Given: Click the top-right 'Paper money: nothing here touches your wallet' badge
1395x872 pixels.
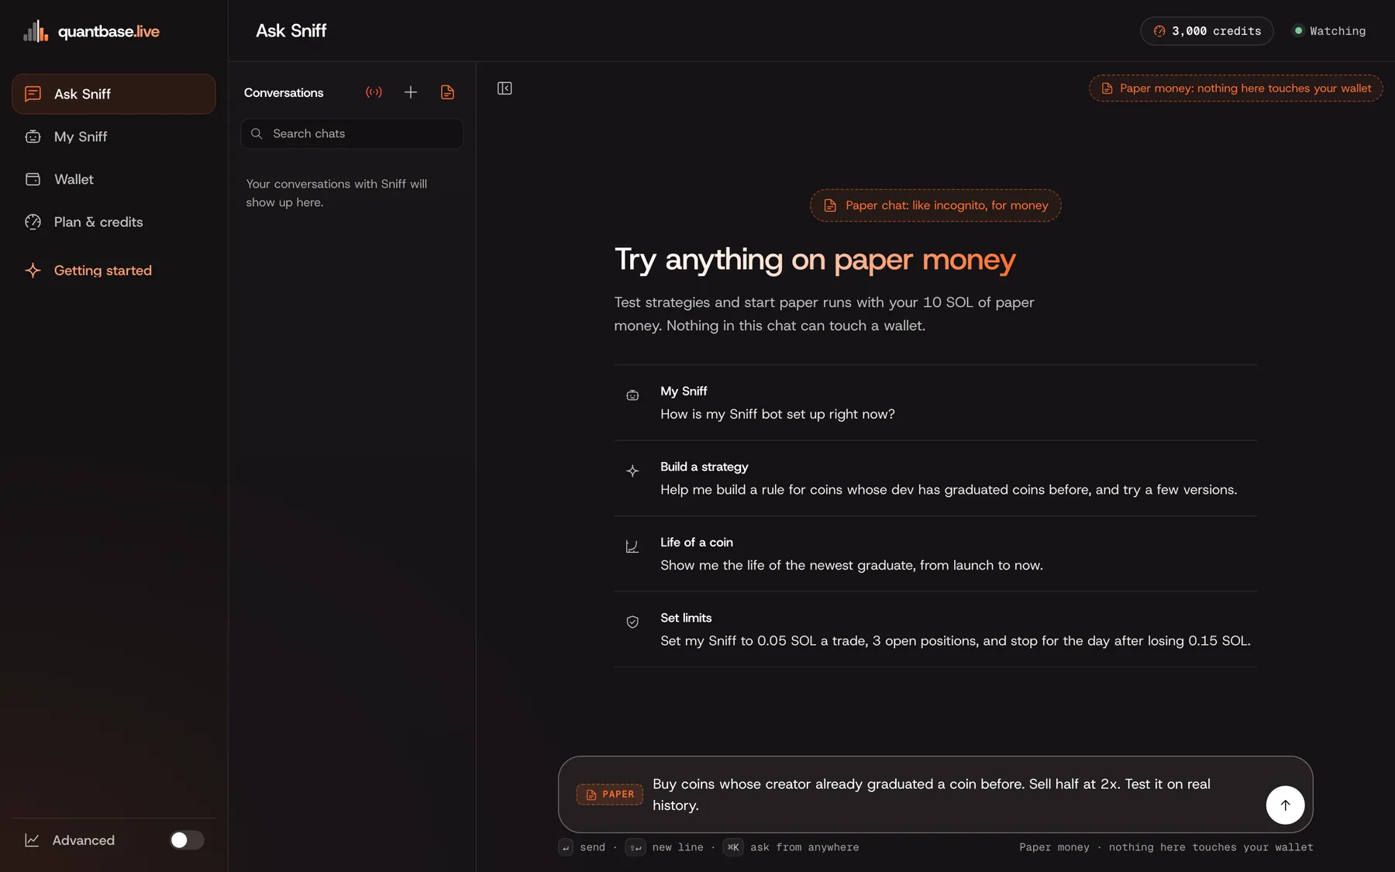Looking at the screenshot, I should click(1236, 88).
